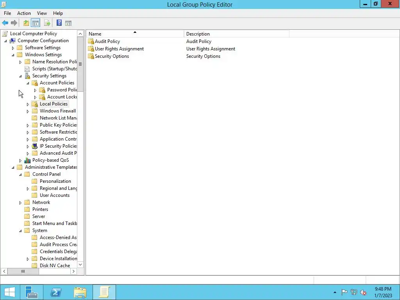400x300 pixels.
Task: Collapse the Account Policies node
Action: 28,83
